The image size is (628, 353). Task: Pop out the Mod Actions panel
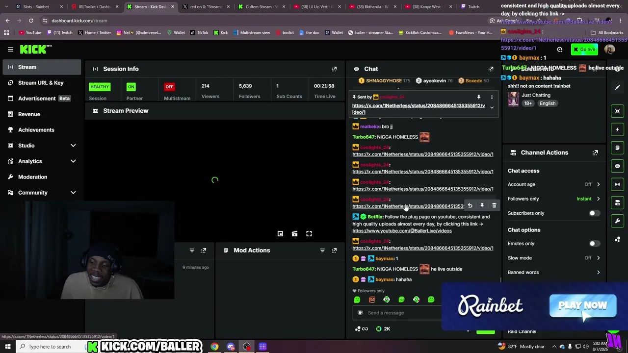tap(334, 251)
